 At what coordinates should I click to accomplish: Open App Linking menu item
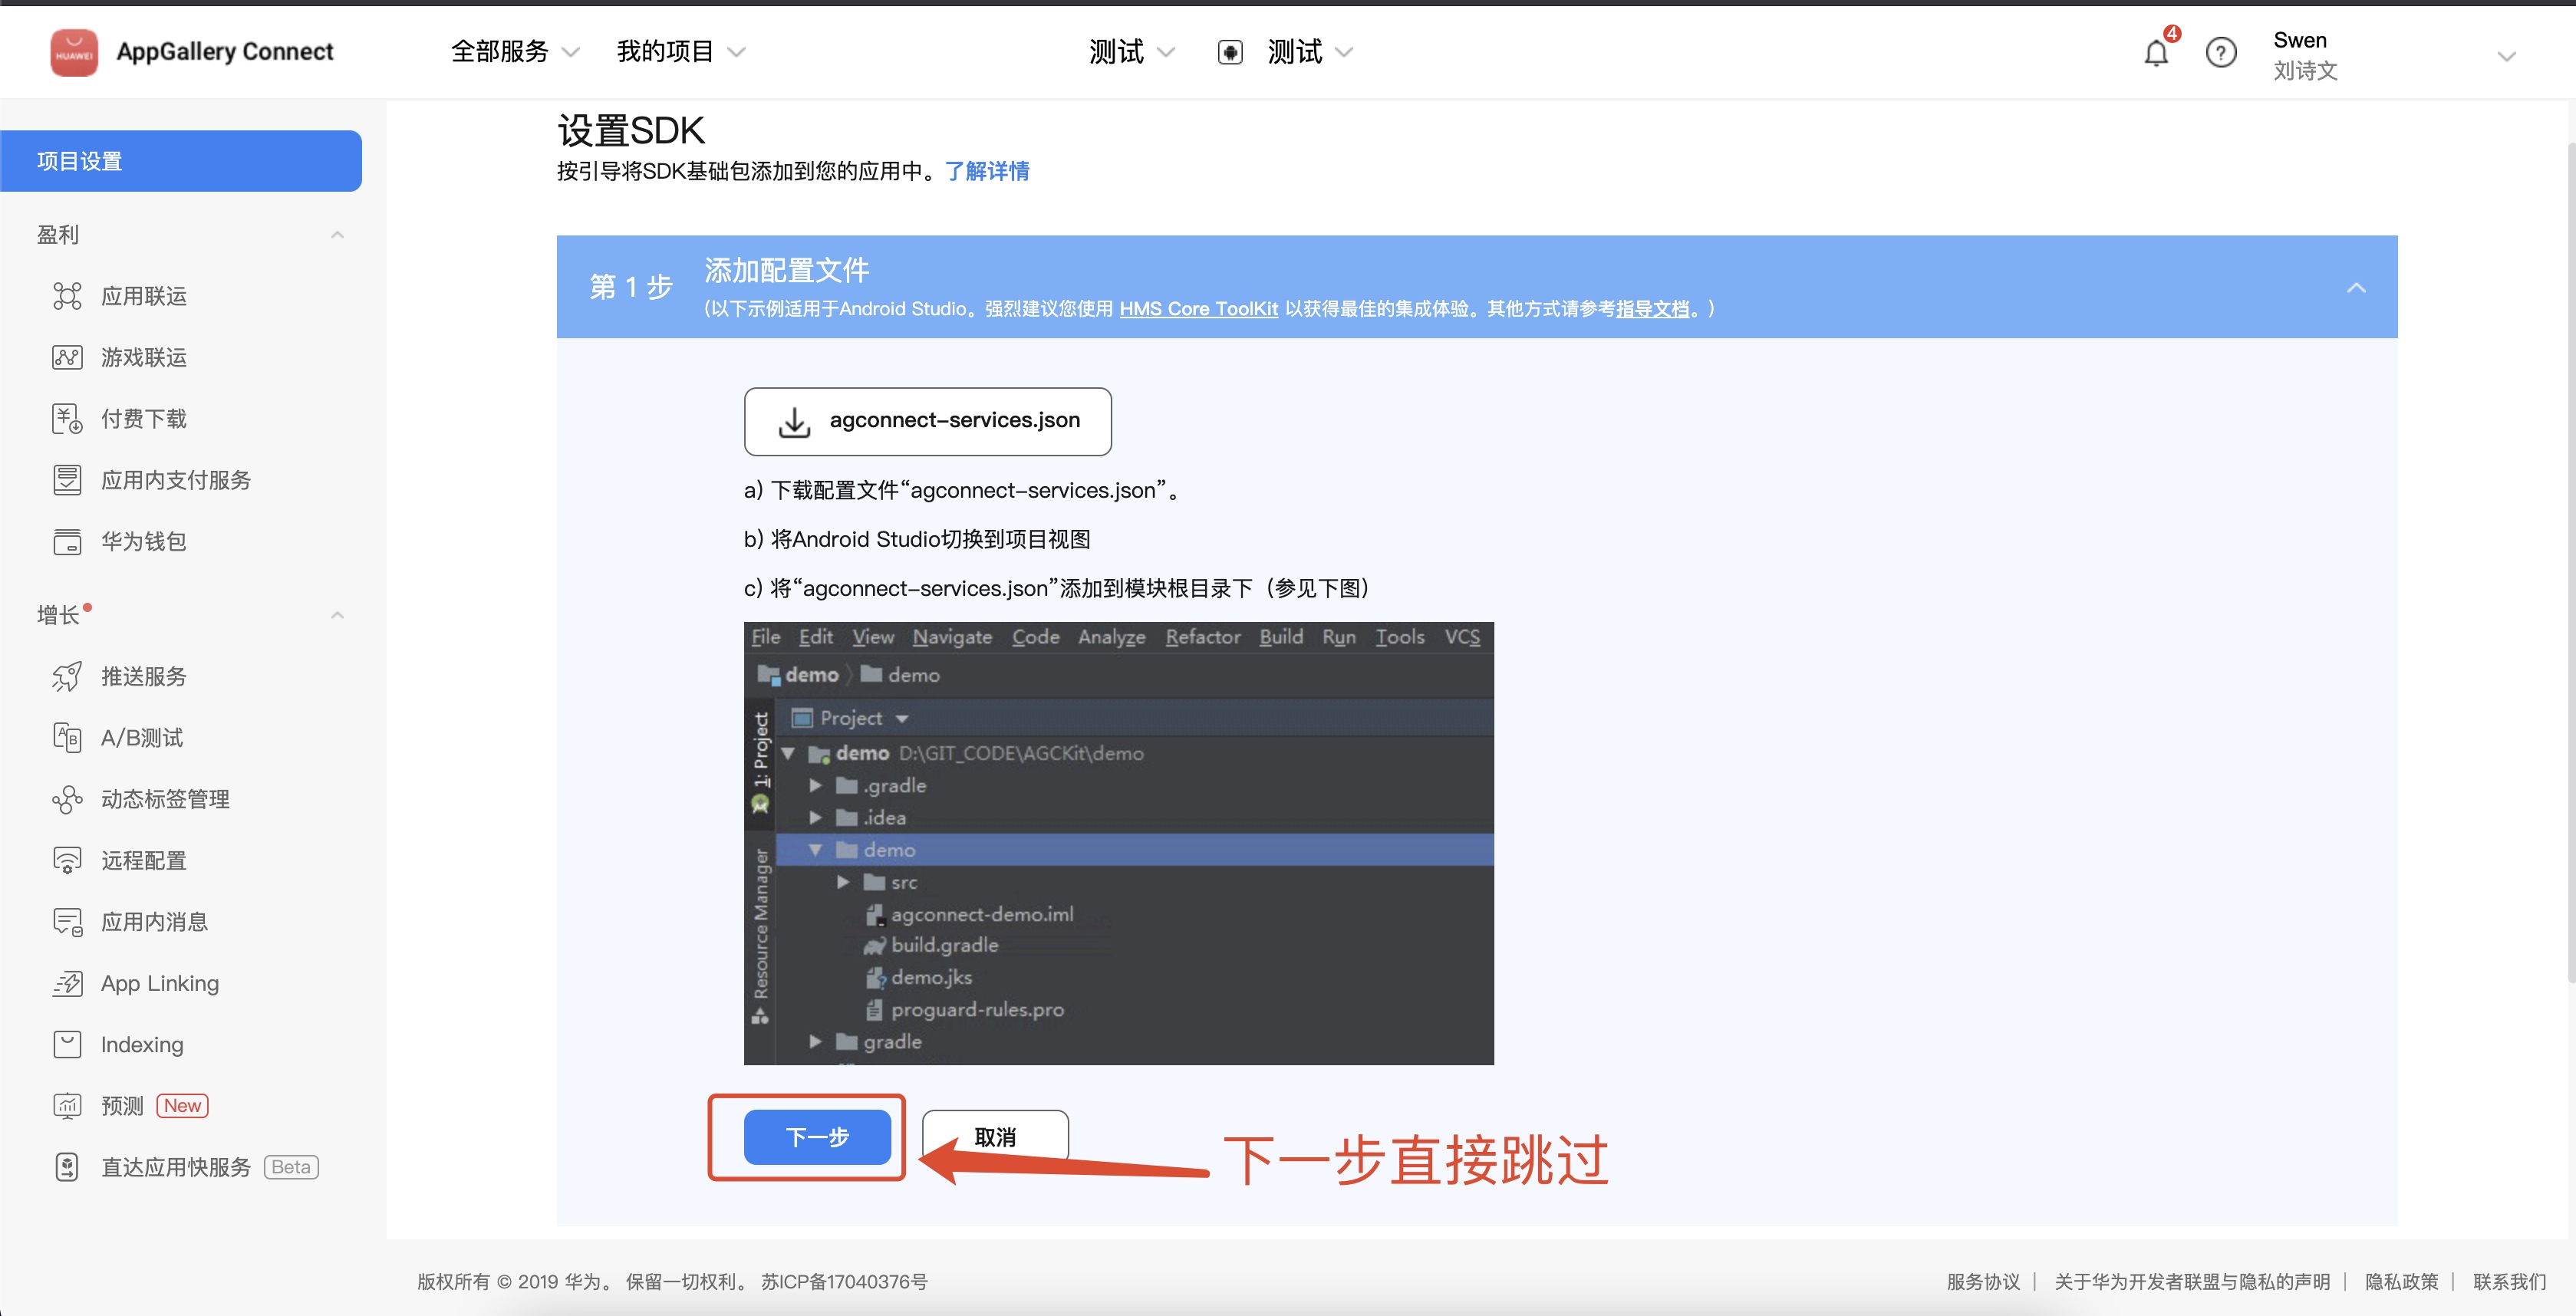[159, 983]
